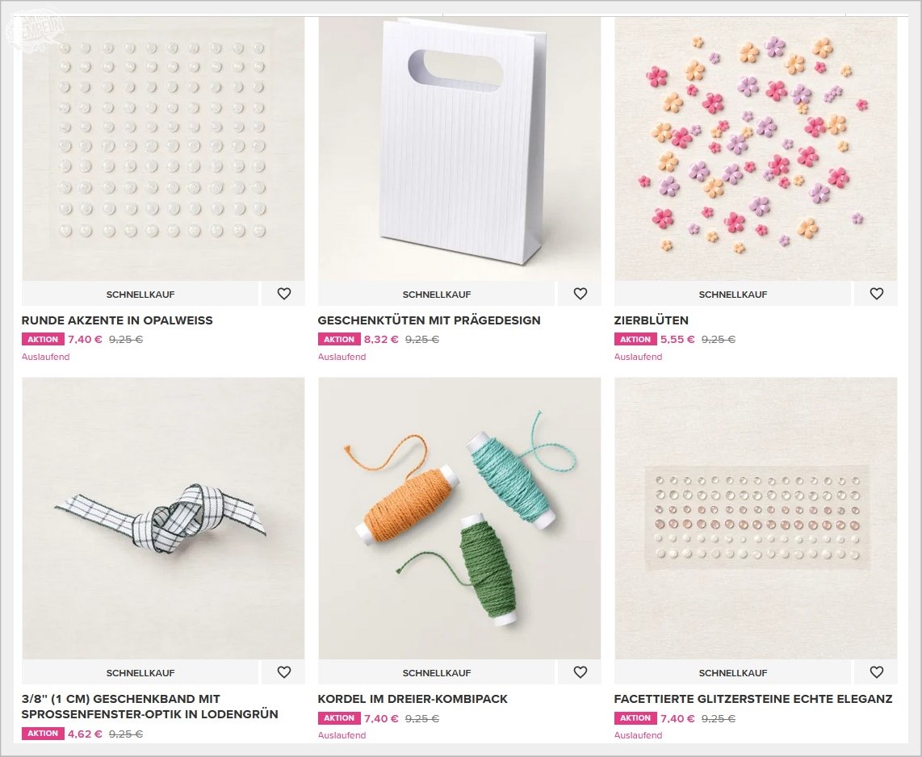Favorite the Runde Akzente in Opalweiss product
Viewport: 922px width, 757px height.
tap(284, 294)
